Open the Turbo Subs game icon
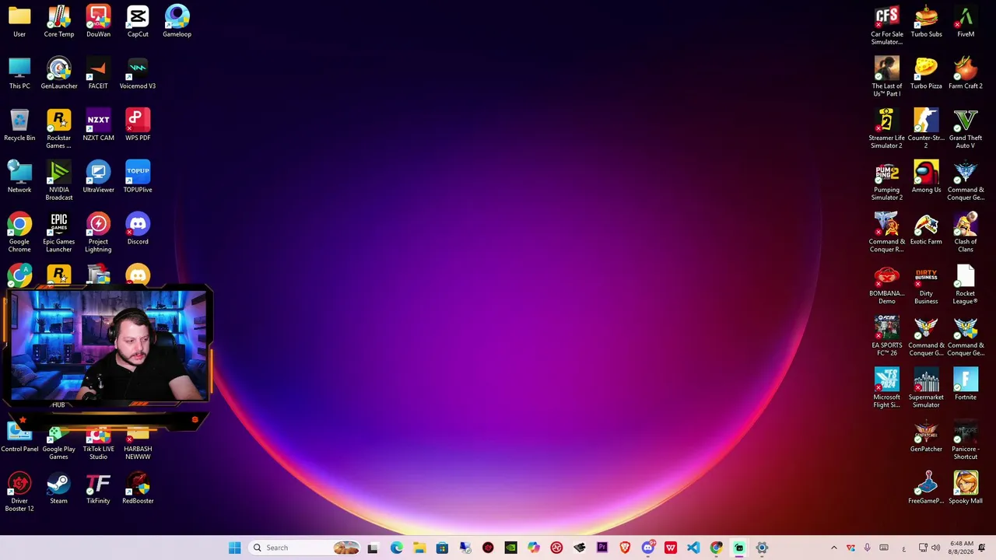The width and height of the screenshot is (996, 560). tap(926, 21)
